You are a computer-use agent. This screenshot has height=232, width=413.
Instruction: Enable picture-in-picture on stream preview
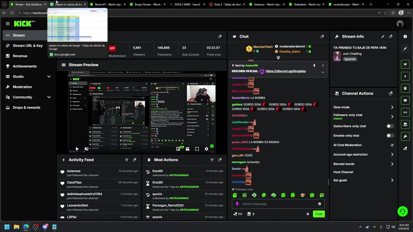tap(178, 149)
